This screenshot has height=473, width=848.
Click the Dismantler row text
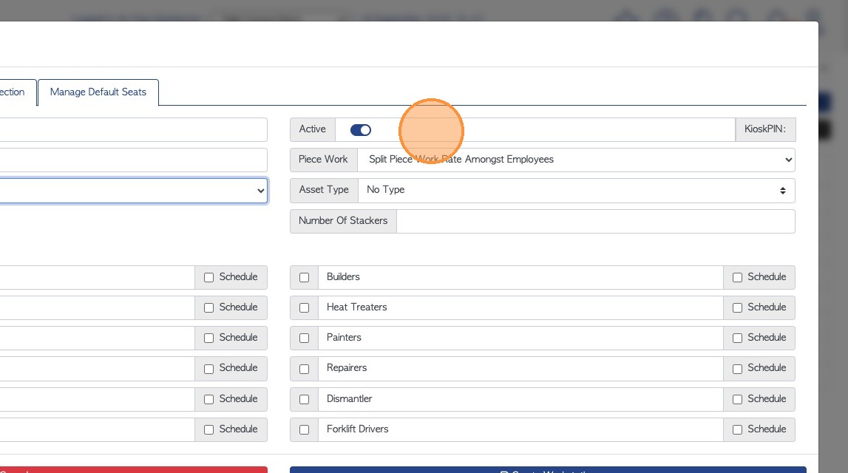point(349,398)
